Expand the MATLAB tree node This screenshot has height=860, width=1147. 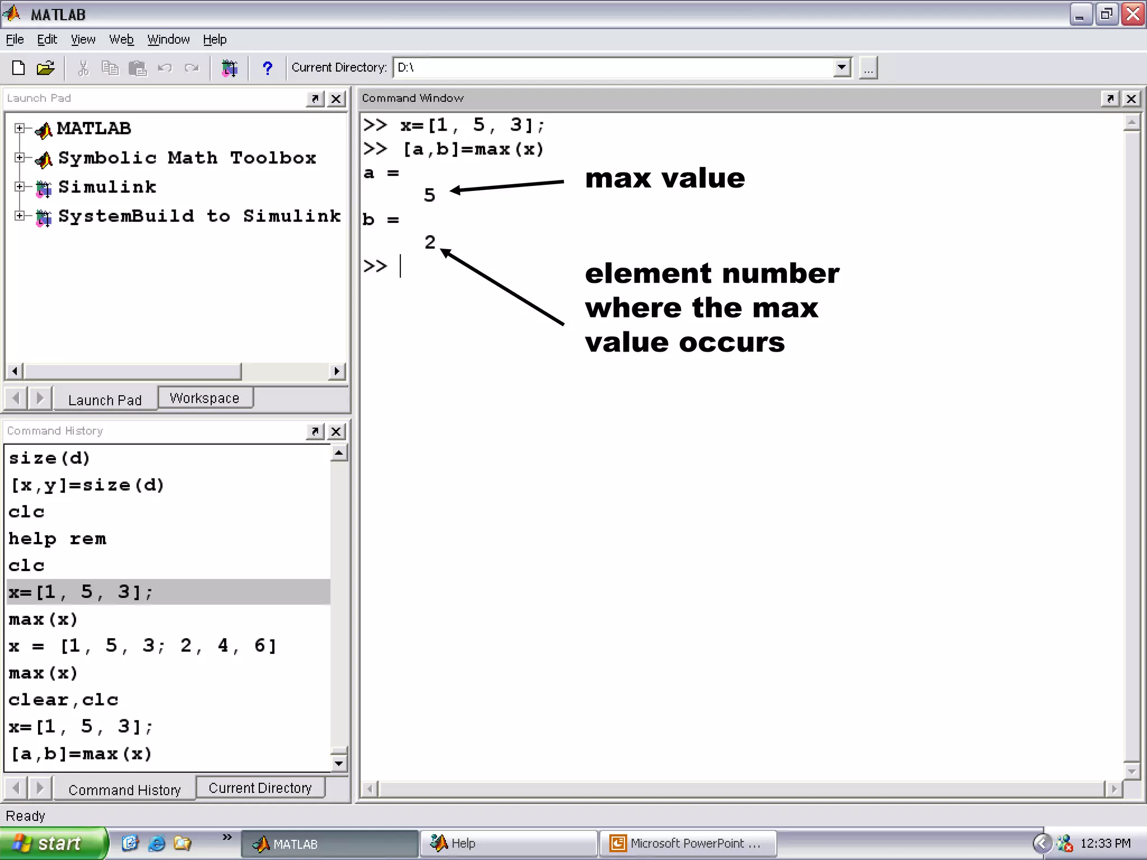click(x=20, y=128)
